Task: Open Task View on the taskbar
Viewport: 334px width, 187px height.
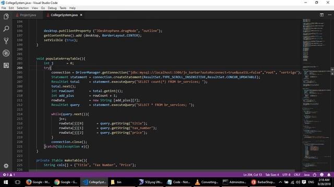Action: pos(18,182)
